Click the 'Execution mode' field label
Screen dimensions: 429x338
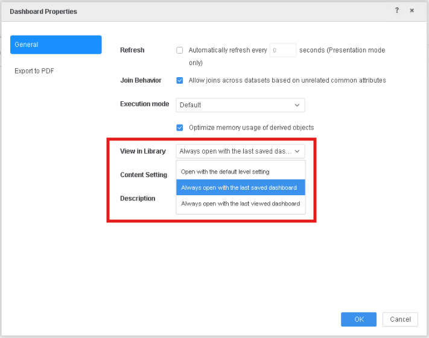point(144,104)
